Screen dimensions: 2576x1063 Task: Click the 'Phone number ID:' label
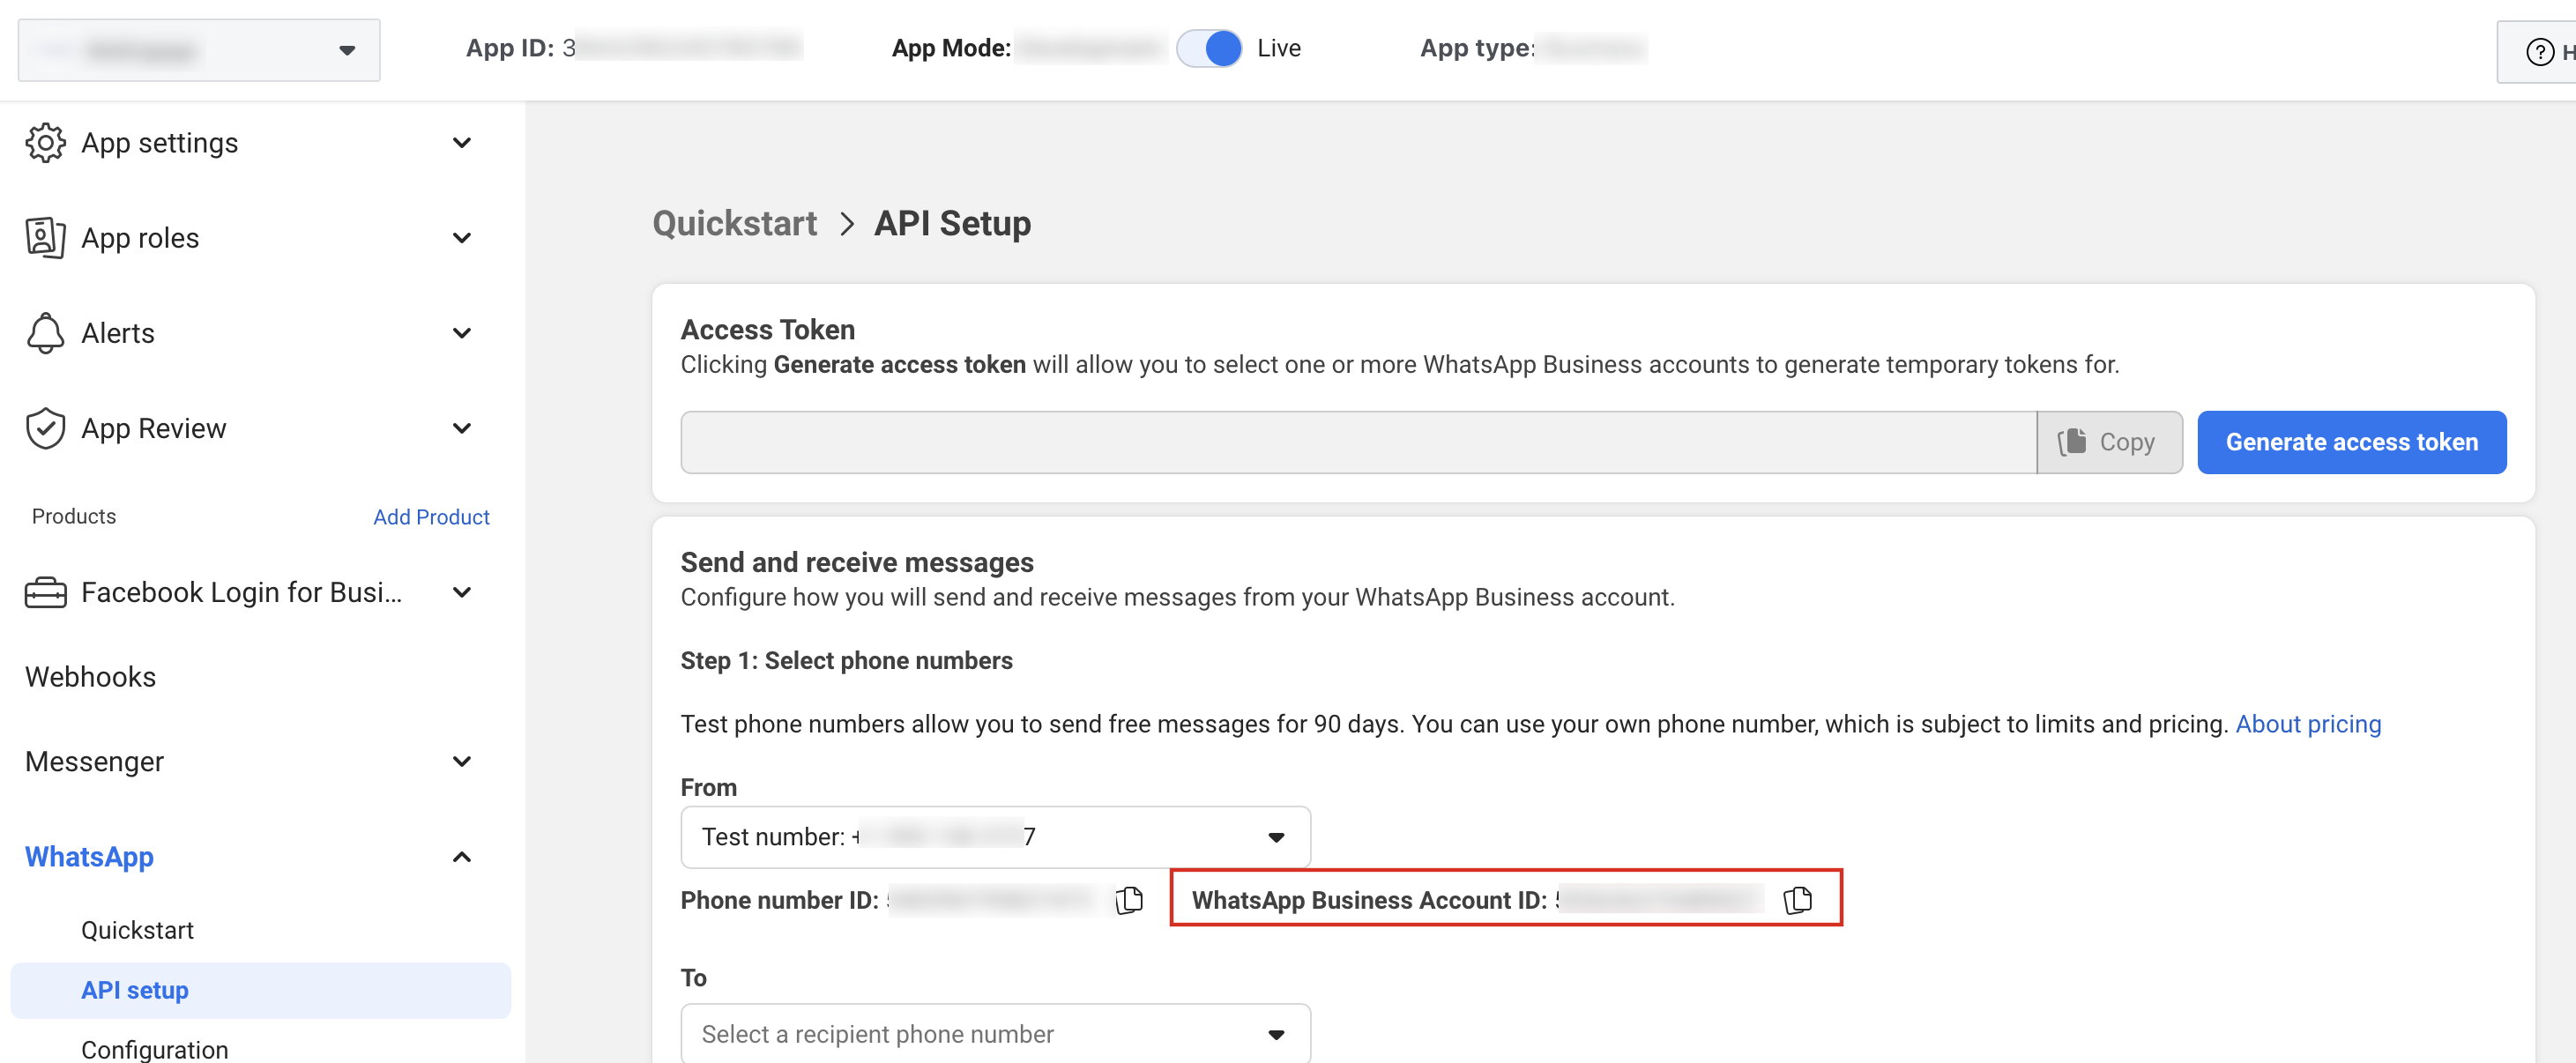779,900
